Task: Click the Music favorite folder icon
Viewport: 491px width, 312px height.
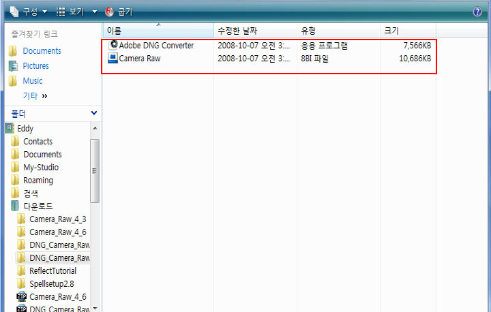Action: (x=13, y=81)
